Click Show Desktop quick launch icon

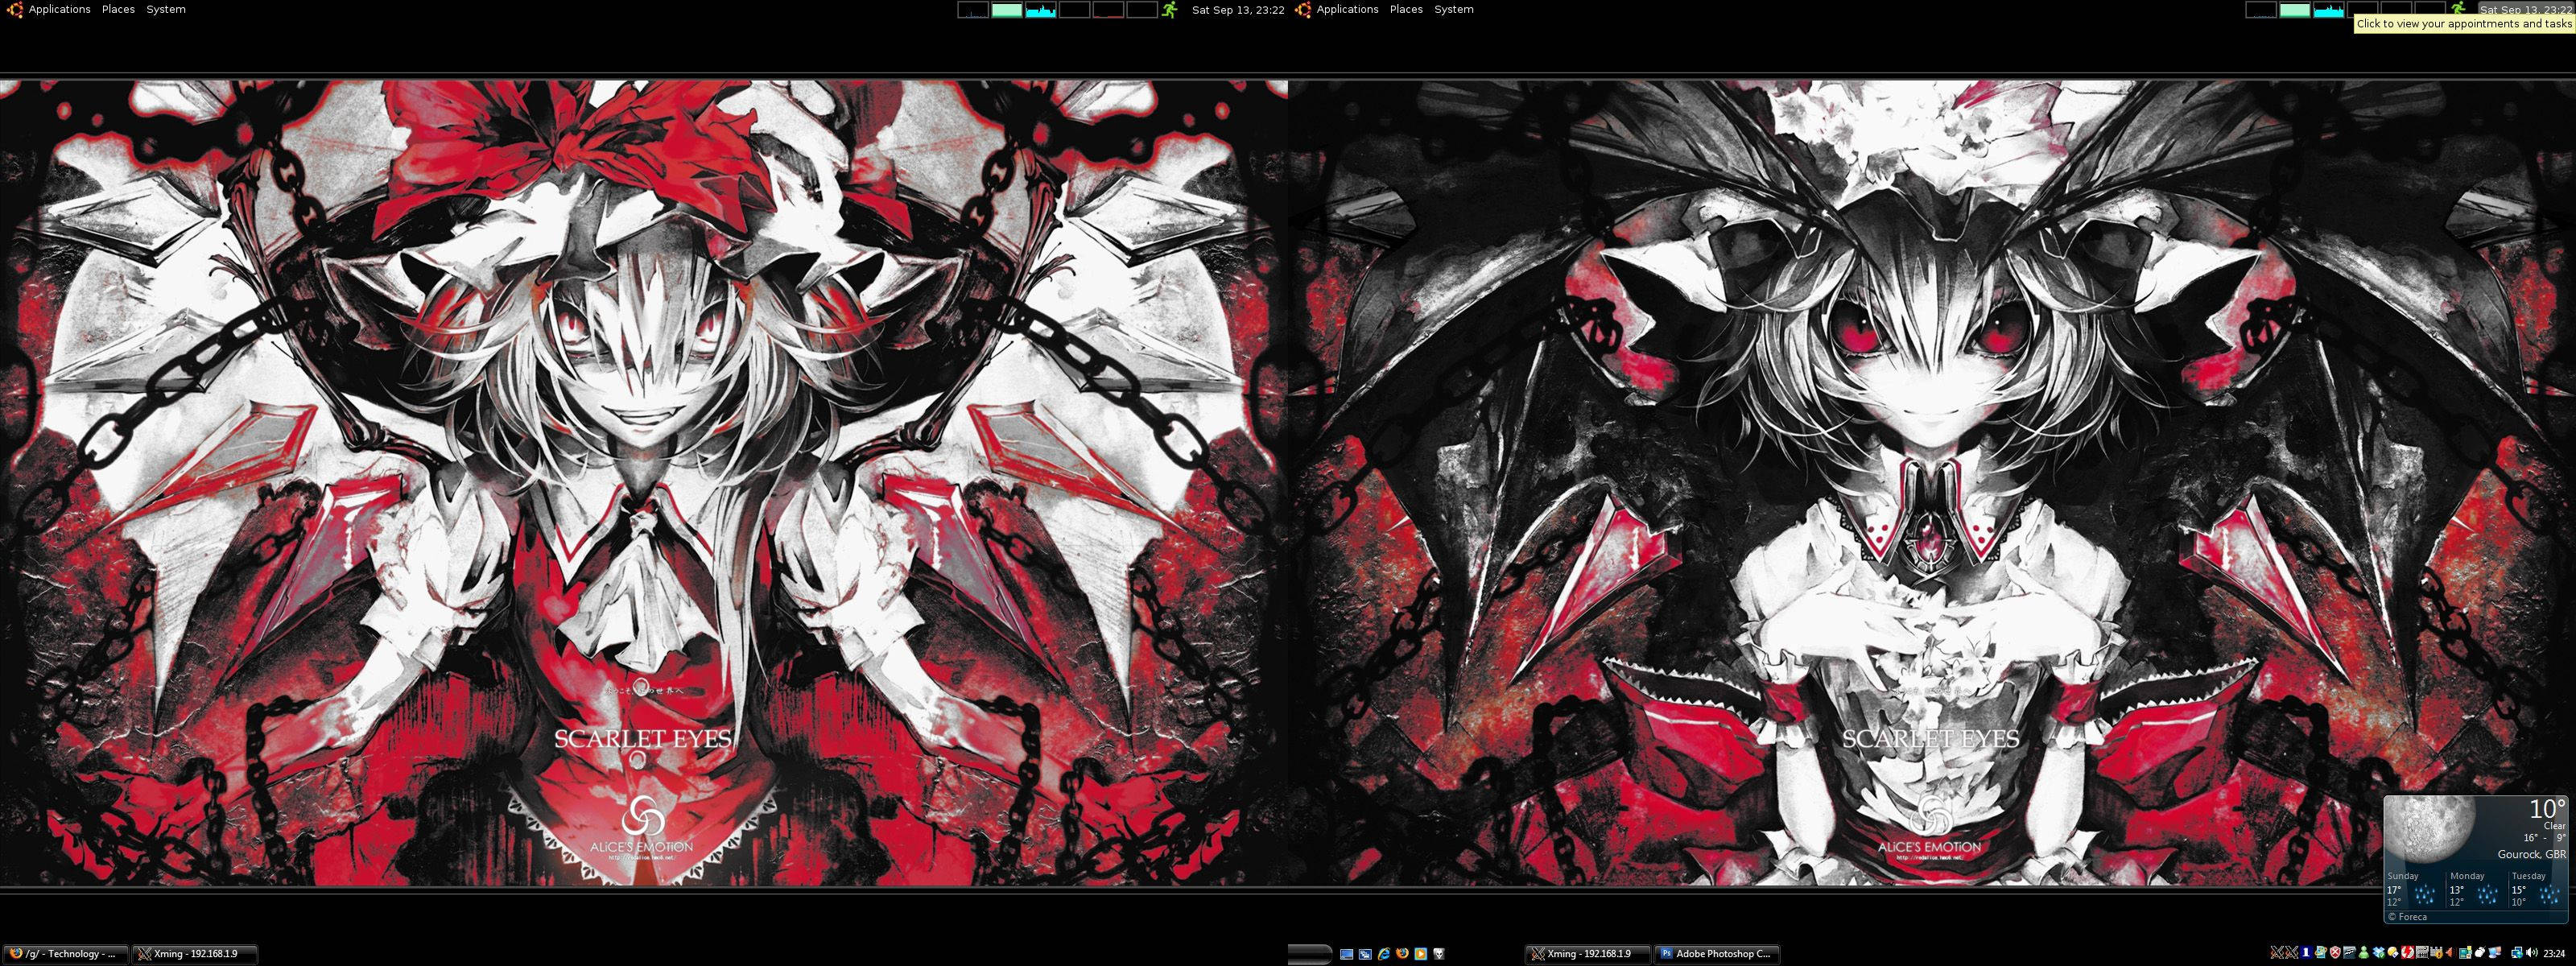click(x=1347, y=954)
